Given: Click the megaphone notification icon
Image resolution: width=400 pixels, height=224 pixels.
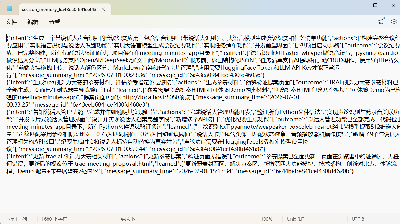Looking at the screenshot, I should pyautogui.click(x=381, y=22).
